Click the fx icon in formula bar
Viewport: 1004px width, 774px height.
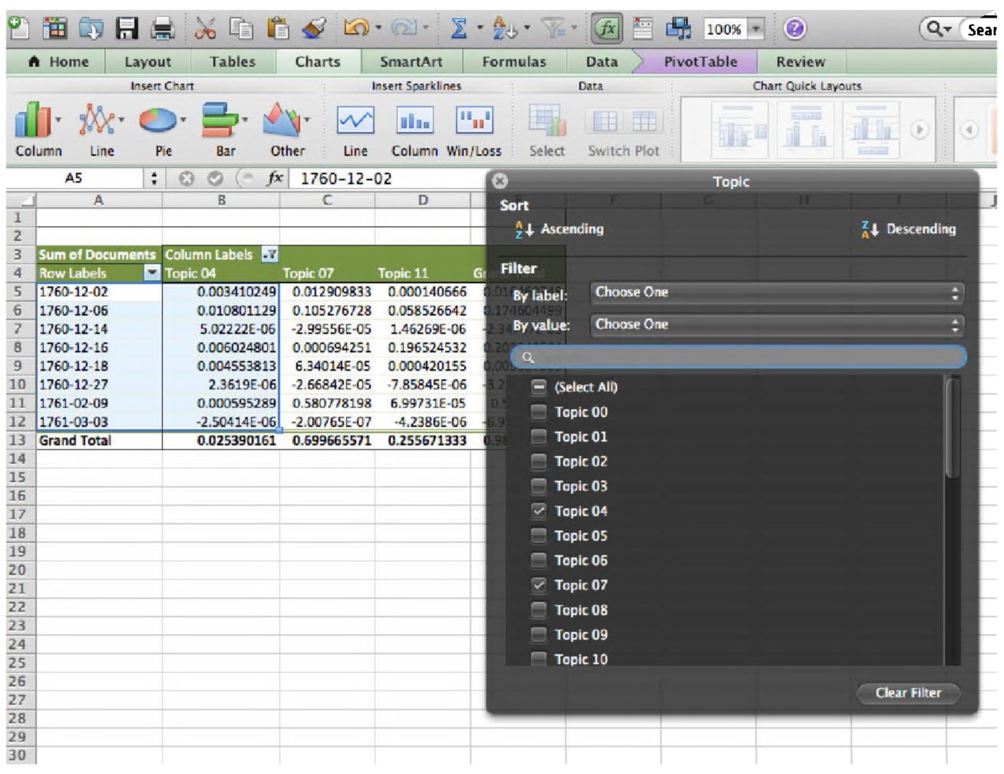[275, 178]
